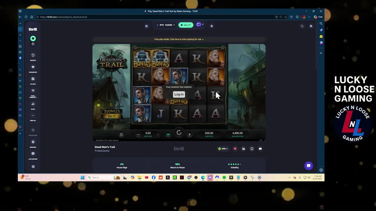Open My Bets in the sidebar
This screenshot has height=211, width=376.
[33, 81]
